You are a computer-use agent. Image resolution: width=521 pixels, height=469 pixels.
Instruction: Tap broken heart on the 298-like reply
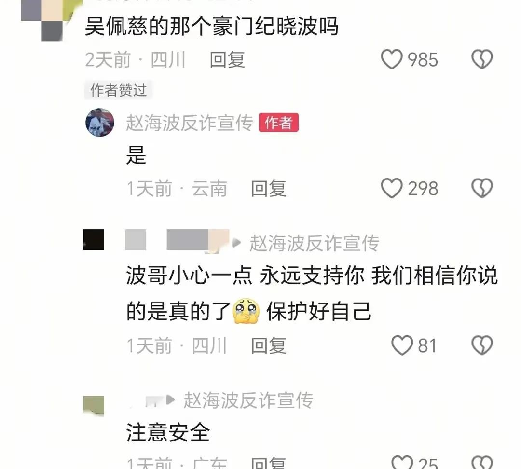pos(482,188)
